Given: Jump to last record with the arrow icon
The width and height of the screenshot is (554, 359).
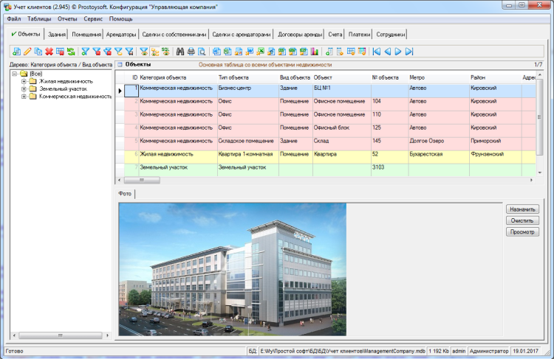Looking at the screenshot, I should pos(409,52).
